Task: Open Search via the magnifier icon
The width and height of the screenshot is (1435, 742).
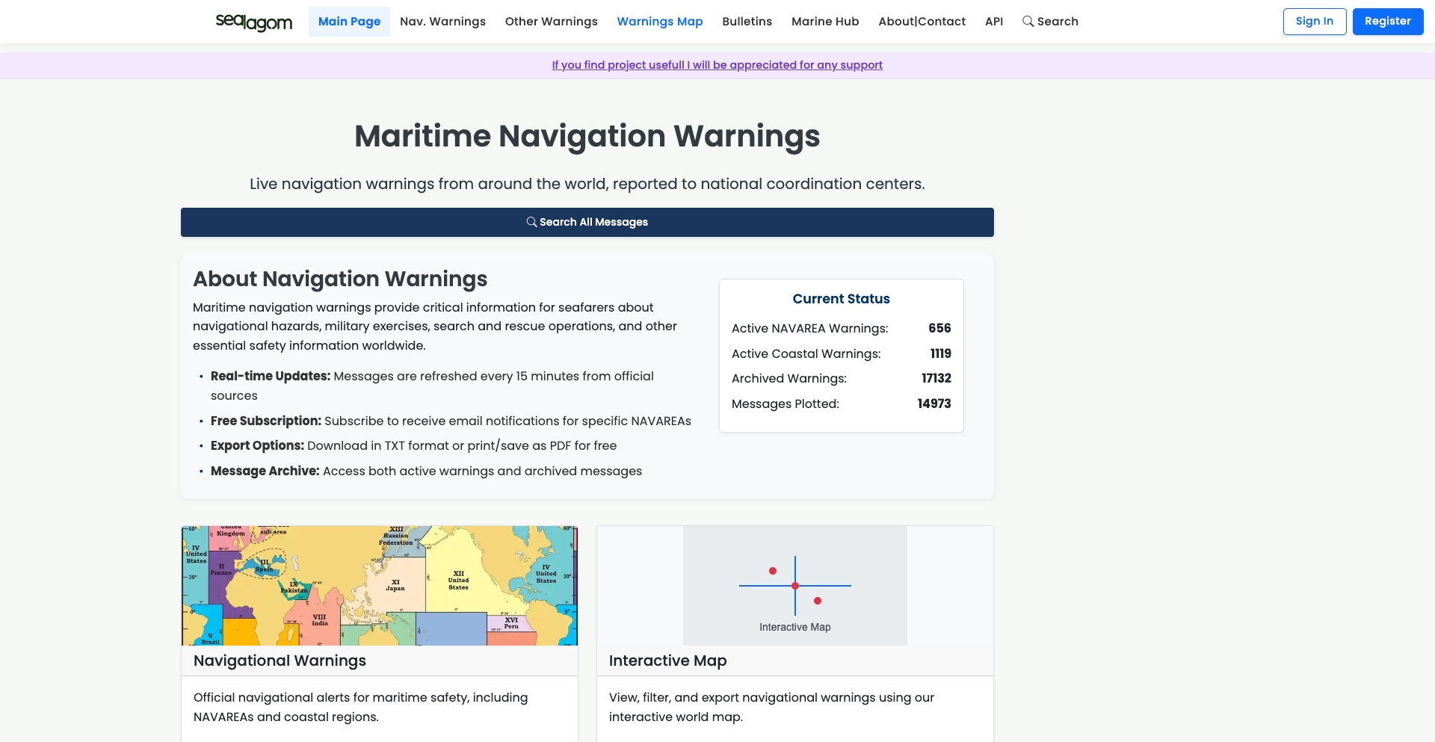Action: pos(1050,22)
